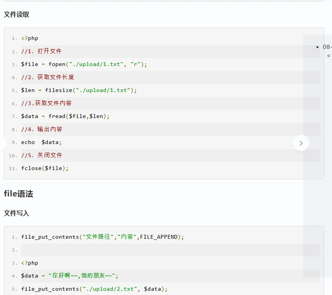
Task: Click the 'fclose($file);' line
Action: click(45, 168)
